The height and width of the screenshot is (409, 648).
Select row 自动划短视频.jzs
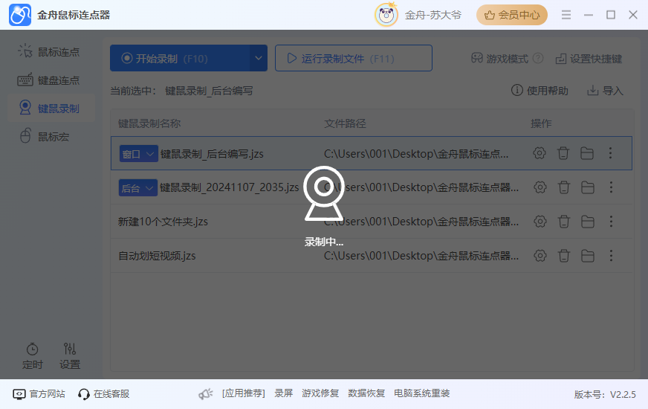point(372,256)
